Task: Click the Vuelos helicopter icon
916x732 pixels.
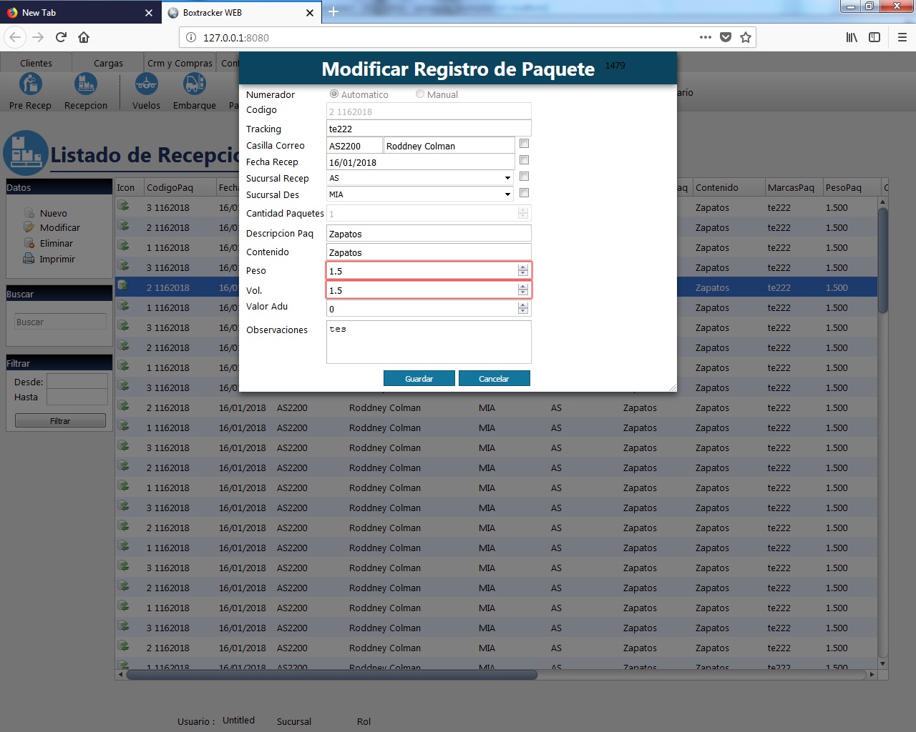Action: [146, 84]
